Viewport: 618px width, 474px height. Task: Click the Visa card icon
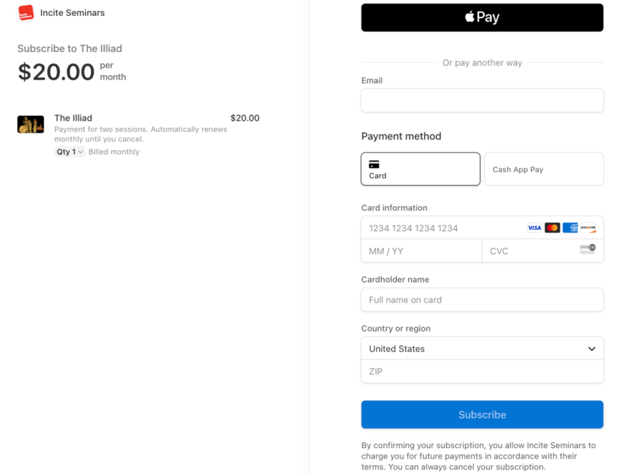[534, 228]
